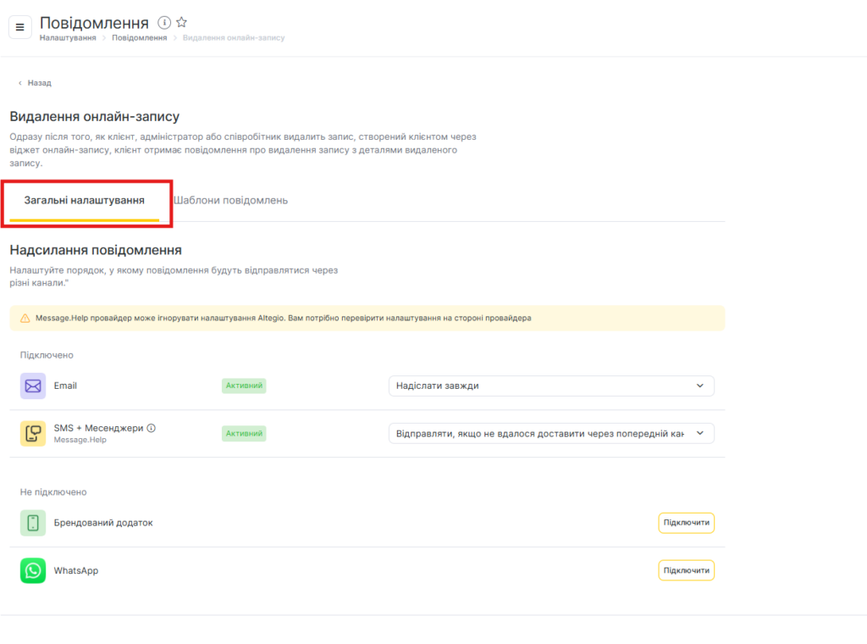Click Підключити for Брендований додаток
Image resolution: width=867 pixels, height=644 pixels.
click(x=686, y=523)
